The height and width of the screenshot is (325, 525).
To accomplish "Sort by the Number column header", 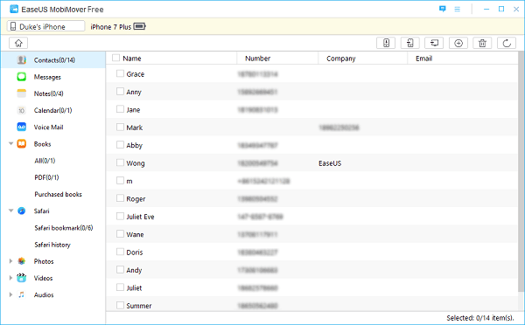I will [257, 59].
